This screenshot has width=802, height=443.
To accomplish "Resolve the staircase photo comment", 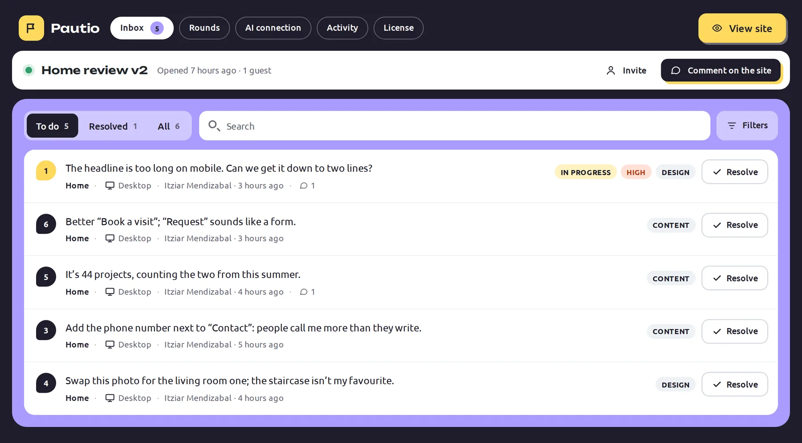I will [x=735, y=384].
